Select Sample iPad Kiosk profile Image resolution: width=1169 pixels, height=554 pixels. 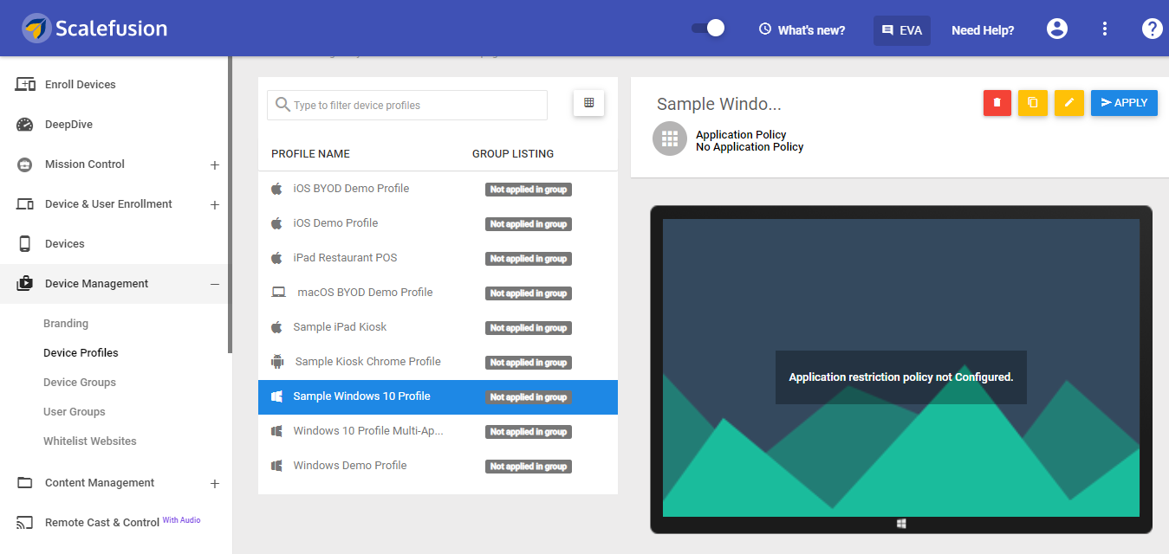tap(438, 327)
